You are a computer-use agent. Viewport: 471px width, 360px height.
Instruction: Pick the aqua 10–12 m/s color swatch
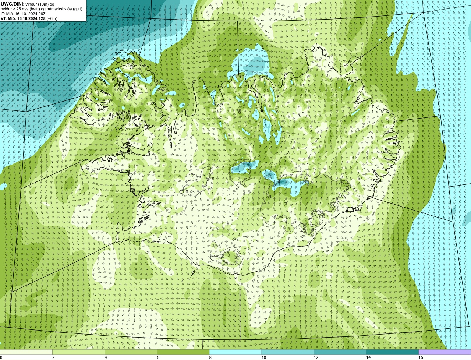(x=288, y=352)
